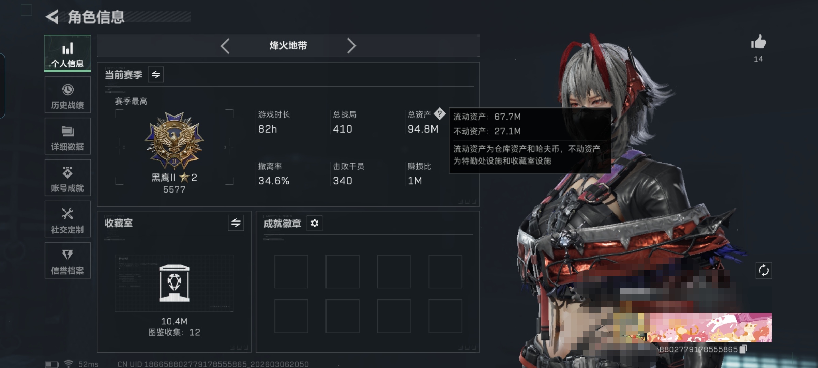Go back using the 角色信息 arrow

point(52,17)
